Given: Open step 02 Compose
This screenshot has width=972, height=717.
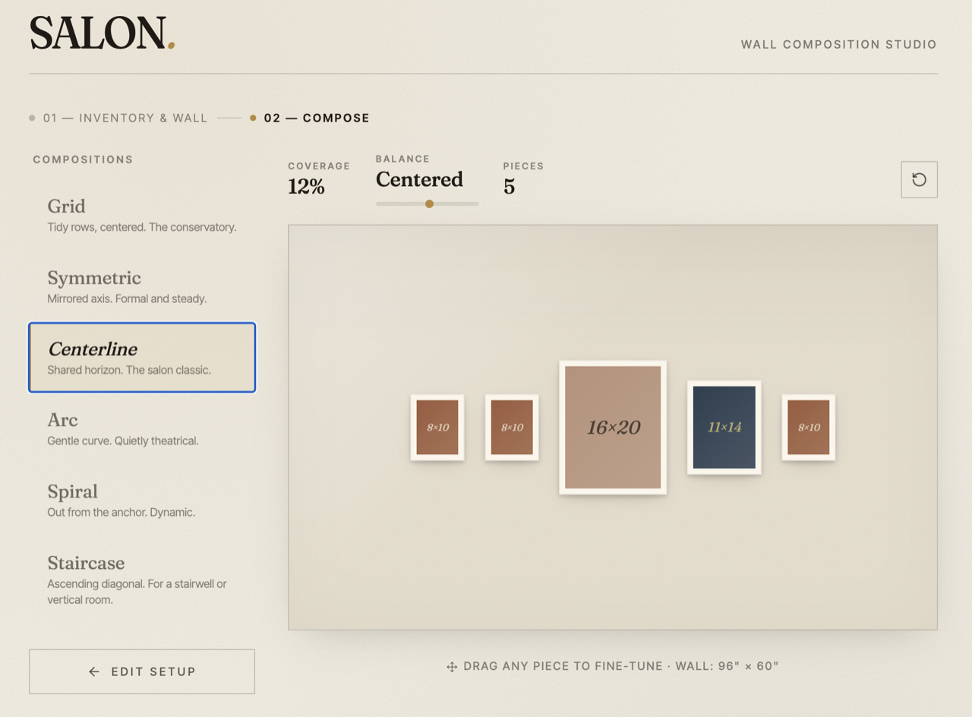Looking at the screenshot, I should (310, 118).
